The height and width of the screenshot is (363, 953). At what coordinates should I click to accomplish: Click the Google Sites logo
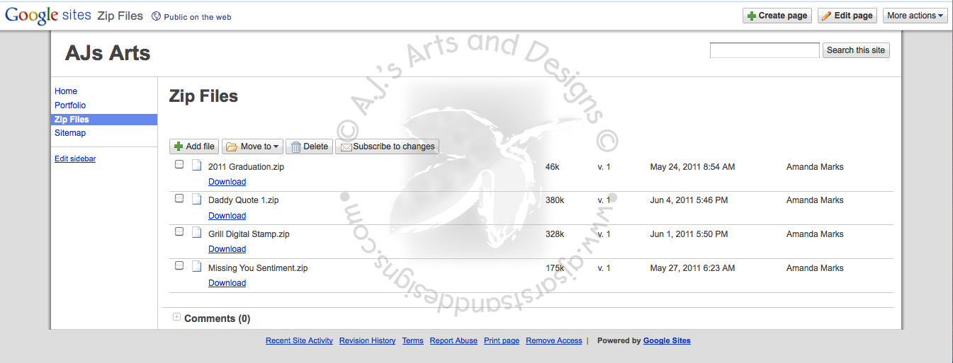47,16
